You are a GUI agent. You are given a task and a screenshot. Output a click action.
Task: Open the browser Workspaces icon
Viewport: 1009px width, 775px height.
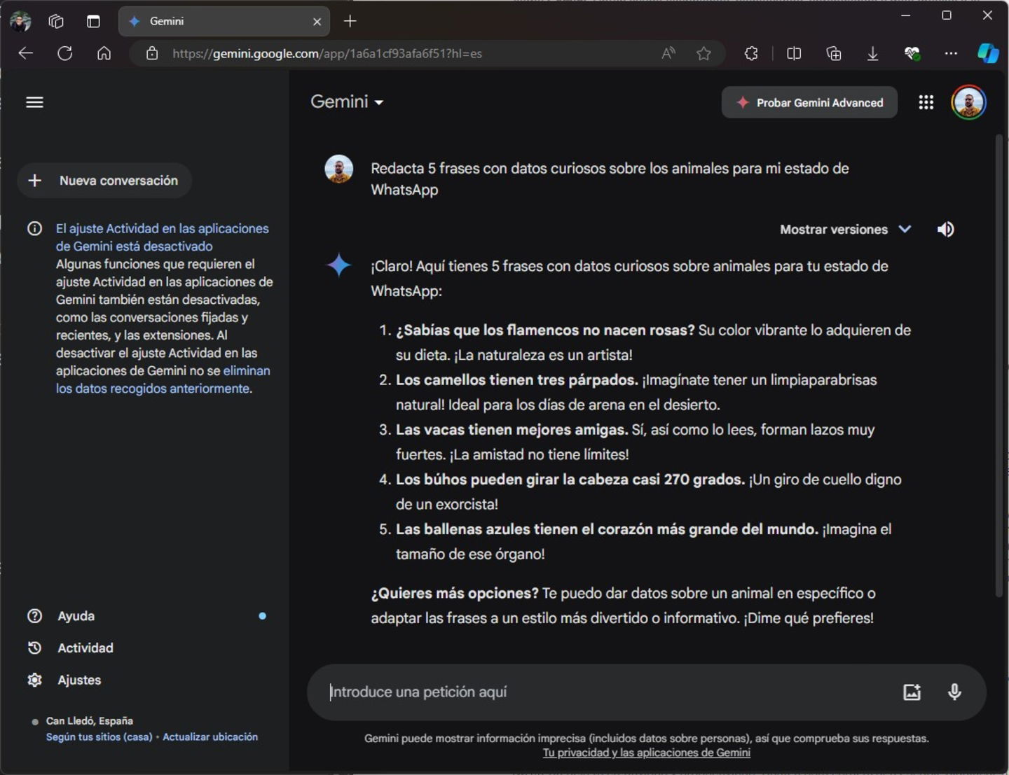(56, 21)
